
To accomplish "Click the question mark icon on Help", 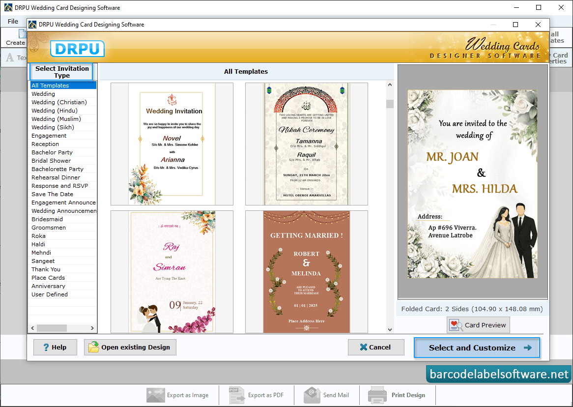I will click(x=46, y=348).
